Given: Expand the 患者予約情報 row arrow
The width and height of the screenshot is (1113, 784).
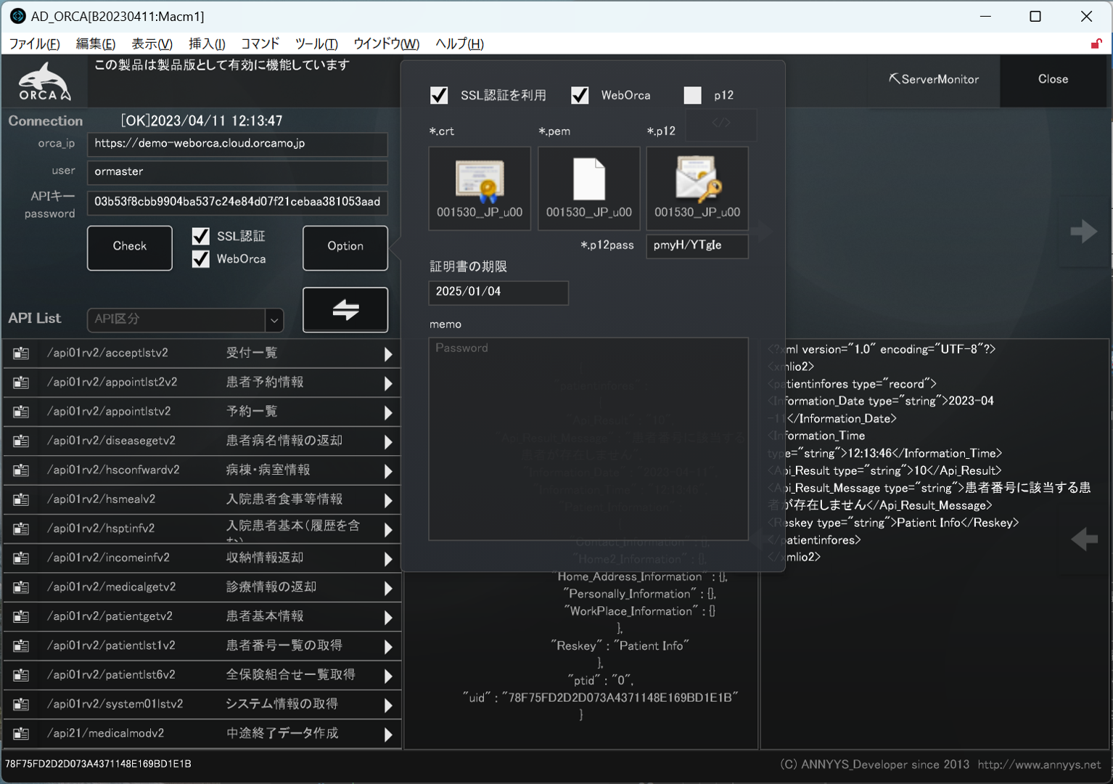Looking at the screenshot, I should (x=388, y=383).
